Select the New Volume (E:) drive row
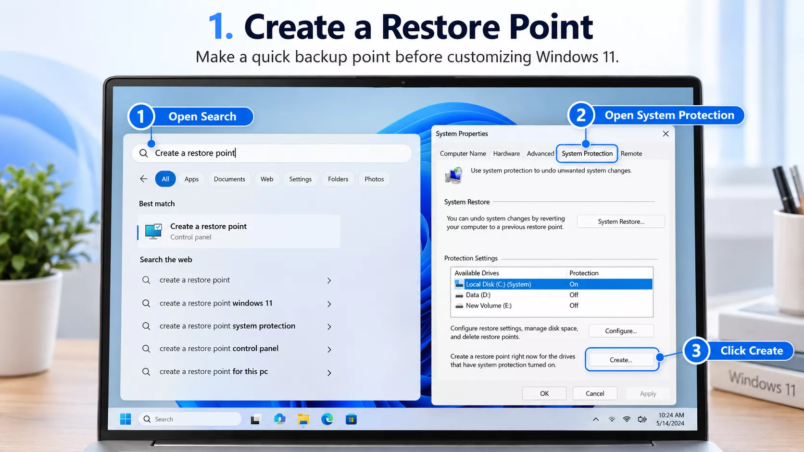The width and height of the screenshot is (804, 452). tap(552, 305)
